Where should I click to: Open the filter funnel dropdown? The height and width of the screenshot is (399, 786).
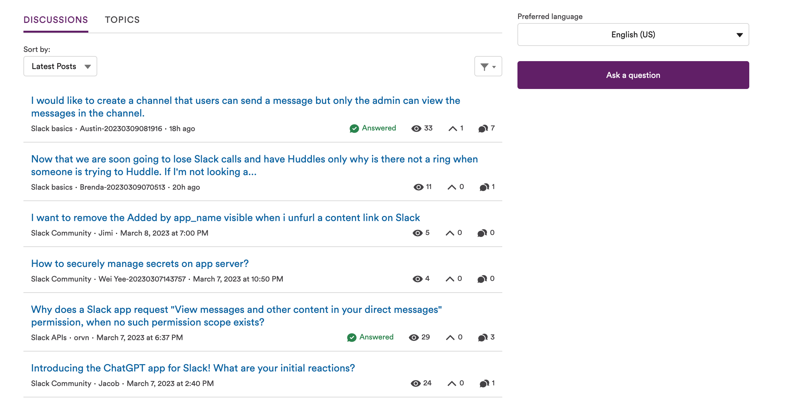[488, 66]
